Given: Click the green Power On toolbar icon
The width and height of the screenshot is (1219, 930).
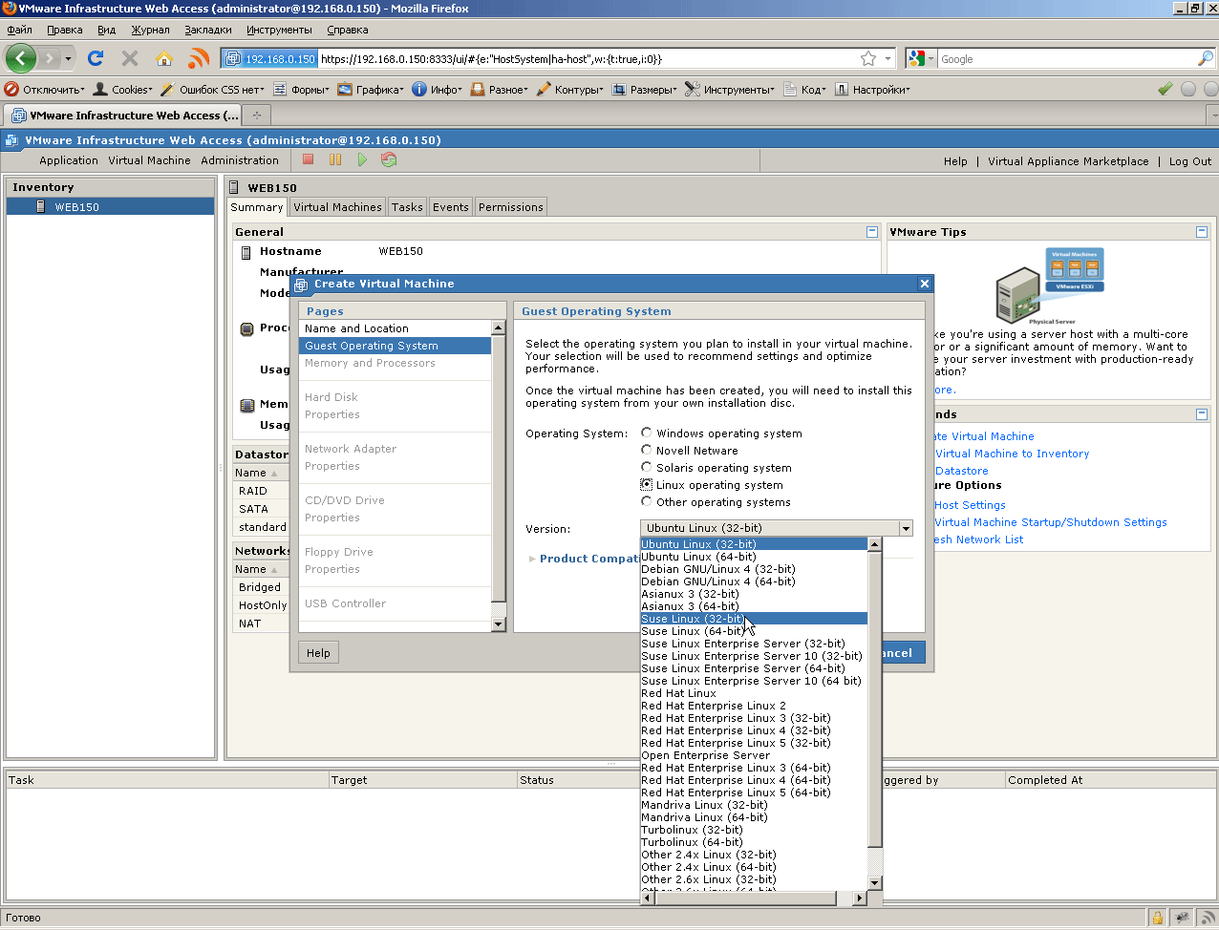Looking at the screenshot, I should [x=362, y=159].
